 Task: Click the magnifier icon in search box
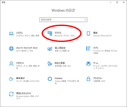[x=85, y=20]
